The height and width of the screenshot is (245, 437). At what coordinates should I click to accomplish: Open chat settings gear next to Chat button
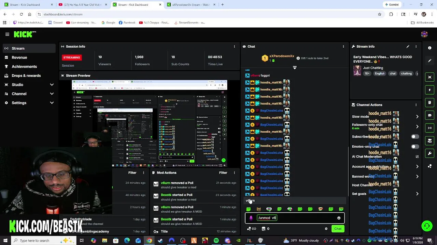tap(326, 229)
